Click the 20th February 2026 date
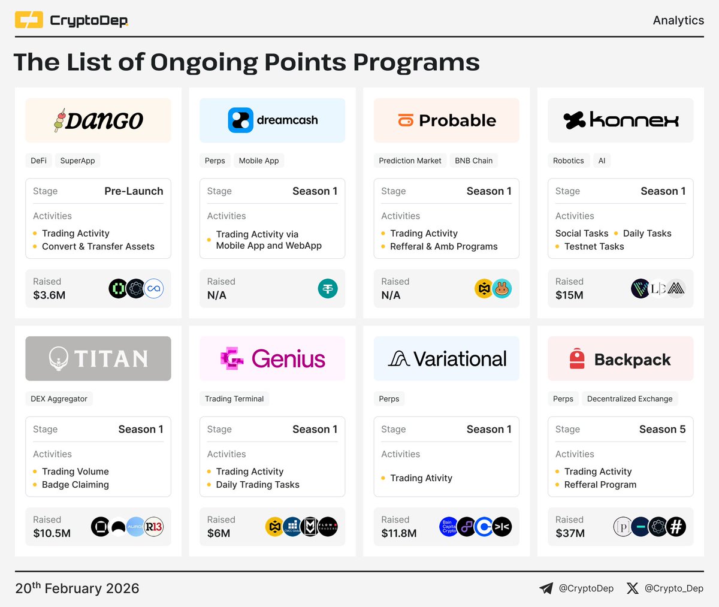Image resolution: width=719 pixels, height=607 pixels. tap(77, 588)
